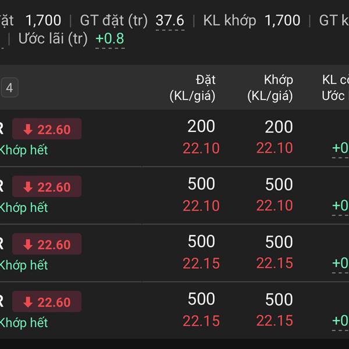Click the Ước lãi (tr) value +0.8
349x349 pixels.
tap(110, 39)
